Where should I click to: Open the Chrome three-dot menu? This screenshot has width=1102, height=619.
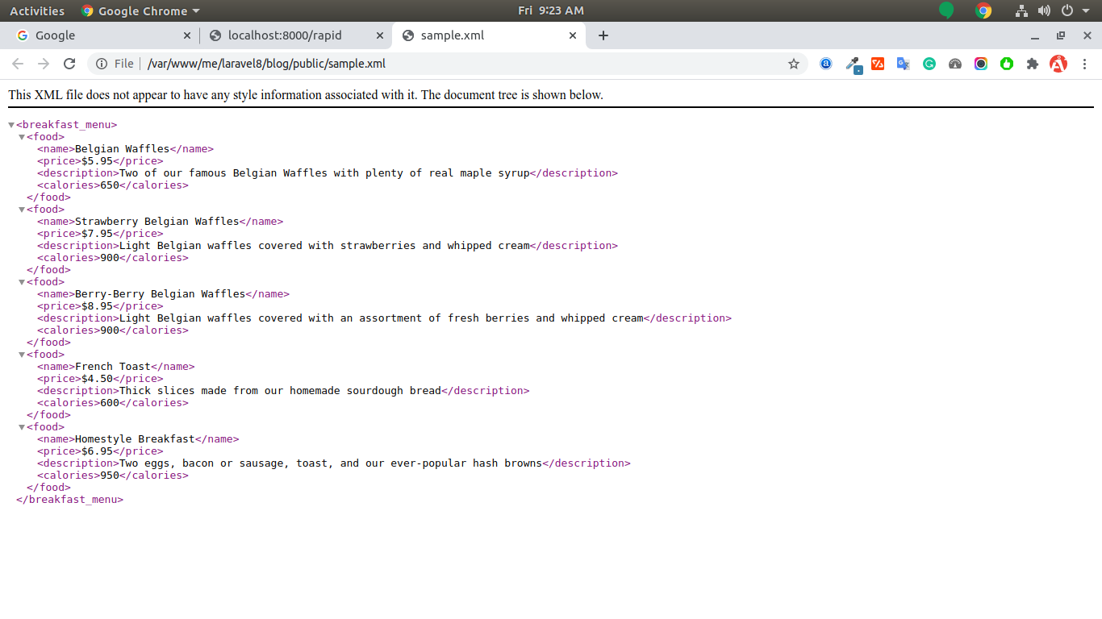tap(1085, 64)
